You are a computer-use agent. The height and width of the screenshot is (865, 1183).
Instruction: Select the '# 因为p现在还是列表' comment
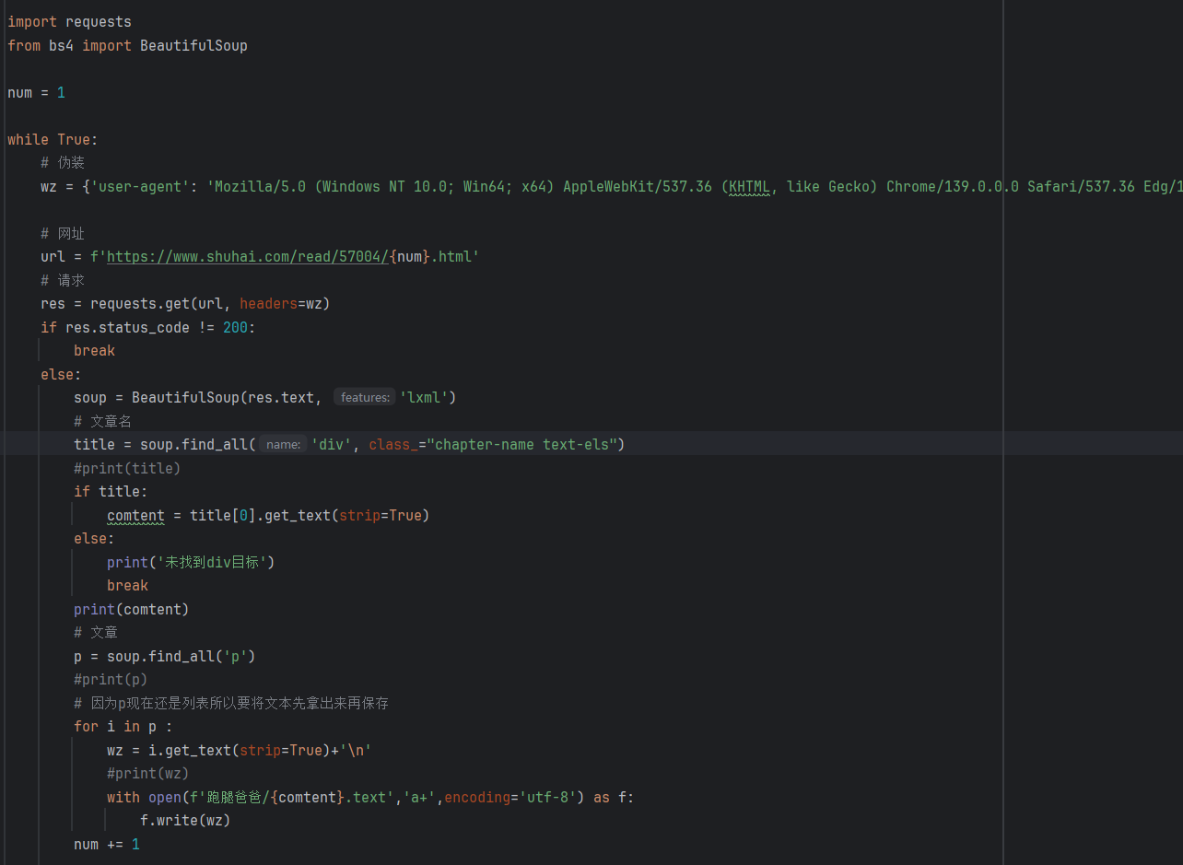231,703
